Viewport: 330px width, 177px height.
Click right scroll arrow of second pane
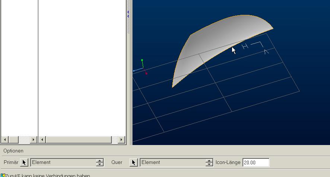[121, 139]
